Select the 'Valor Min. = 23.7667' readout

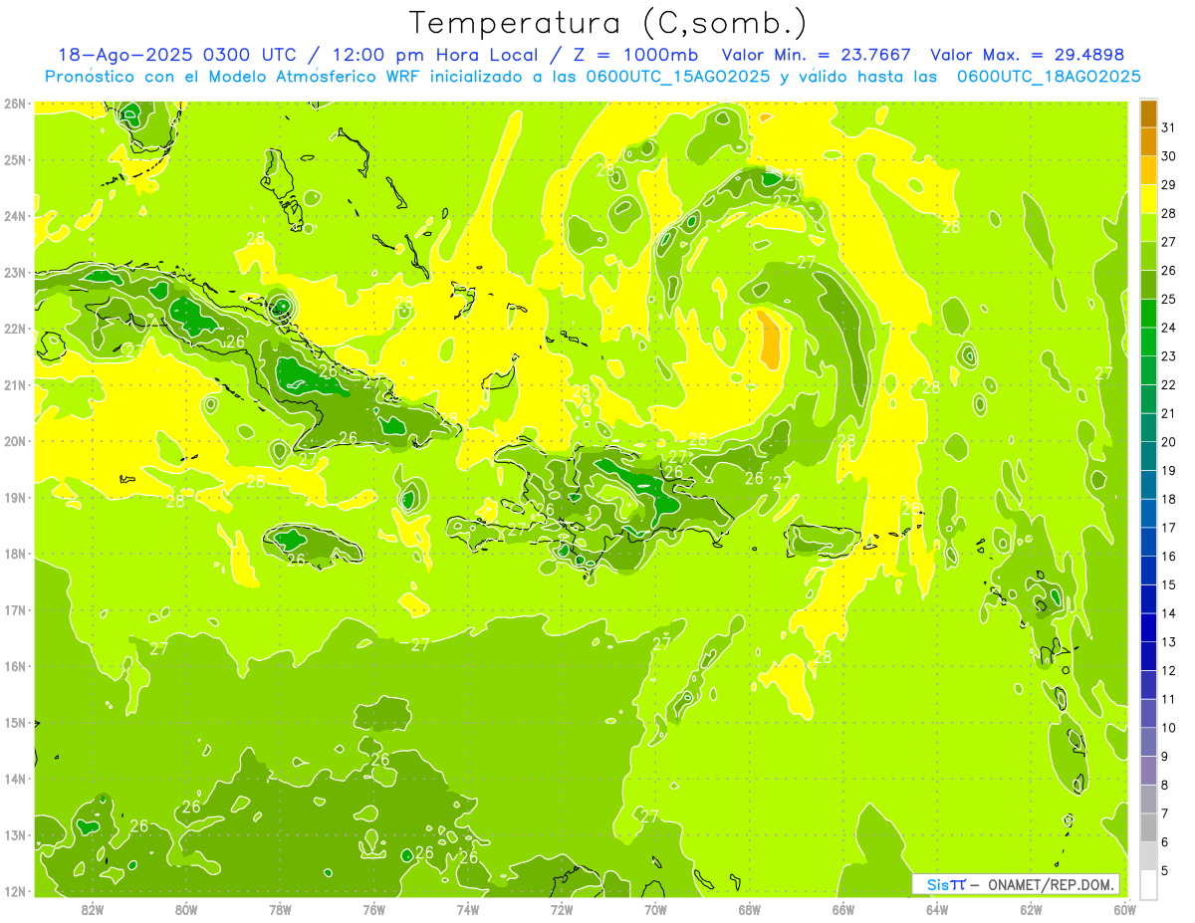click(x=816, y=55)
